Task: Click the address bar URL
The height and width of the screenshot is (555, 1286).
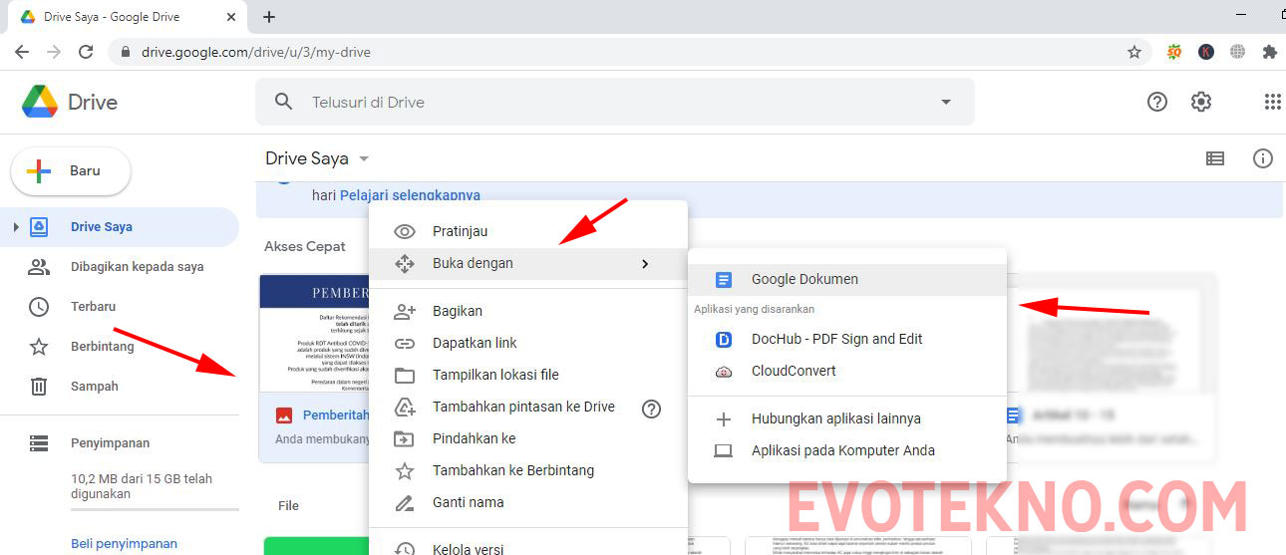Action: [256, 52]
